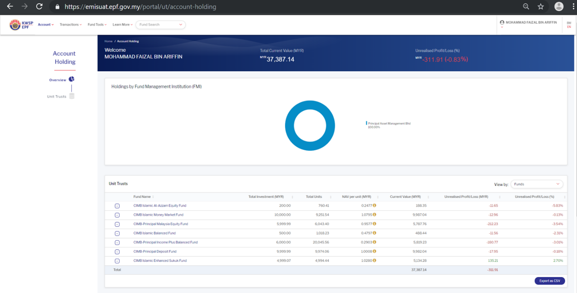Open CIMB Islamic Enhanced Sukuk Fund link
Image resolution: width=577 pixels, height=293 pixels.
(160, 261)
